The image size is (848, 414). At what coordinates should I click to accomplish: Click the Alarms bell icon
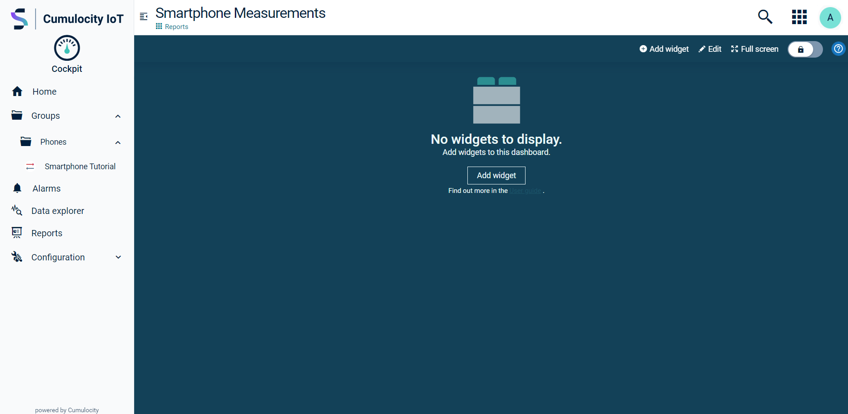17,188
